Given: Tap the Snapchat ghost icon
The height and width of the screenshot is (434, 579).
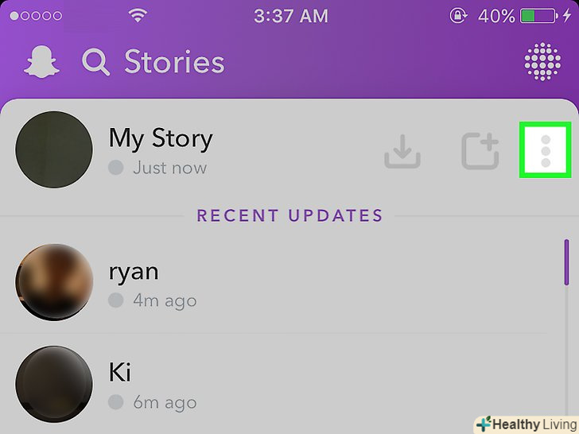Looking at the screenshot, I should 41,62.
